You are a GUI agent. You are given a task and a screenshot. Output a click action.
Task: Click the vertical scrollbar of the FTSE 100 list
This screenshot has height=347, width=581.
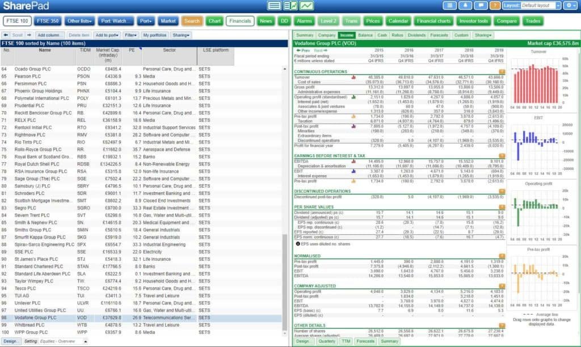click(285, 282)
